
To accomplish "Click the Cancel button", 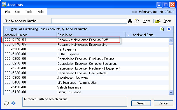I will (164, 103).
